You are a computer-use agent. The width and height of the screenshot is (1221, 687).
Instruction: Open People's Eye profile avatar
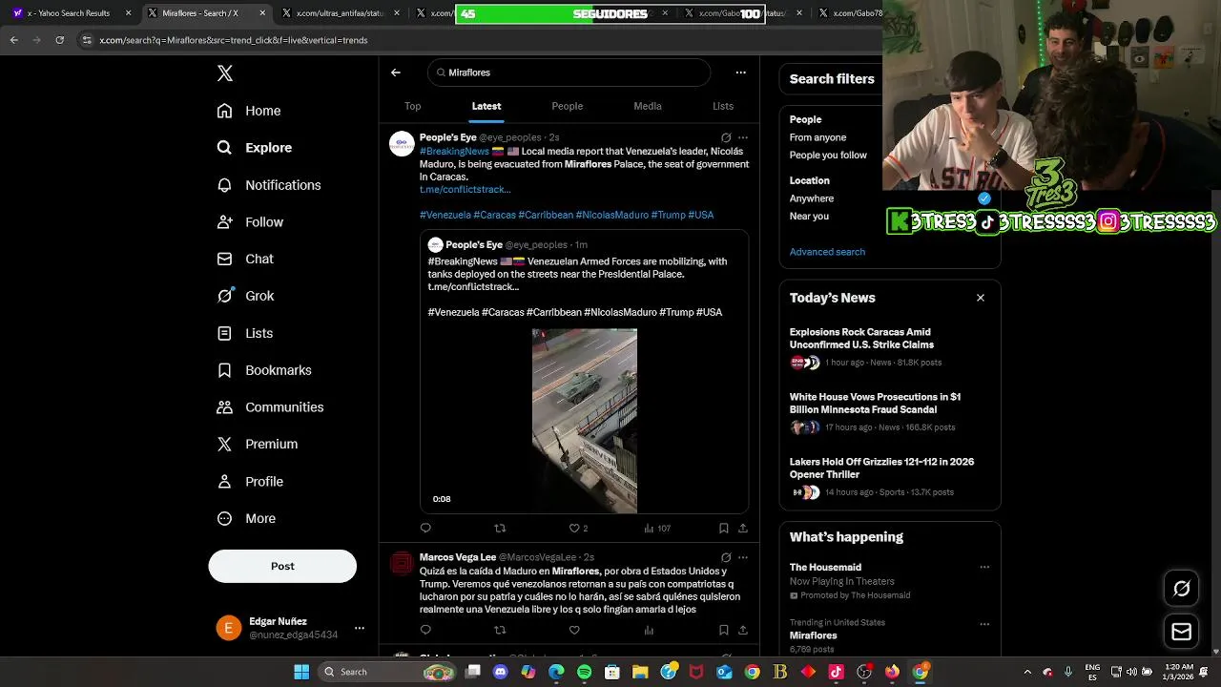[x=402, y=144]
